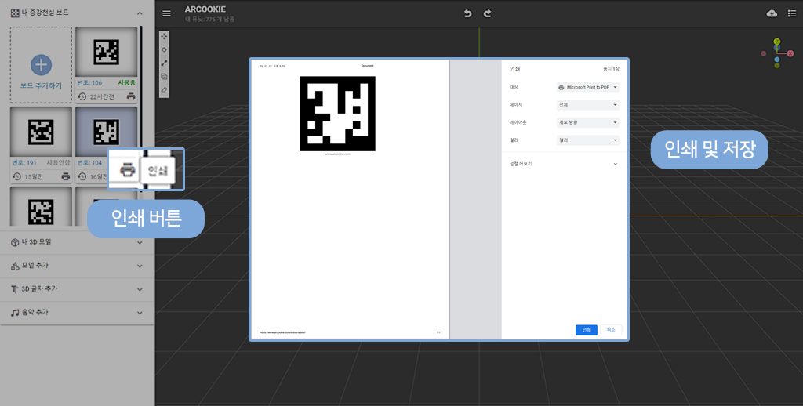Click the ARCOOKIE title text
Screen dimensions: 803x406
pyautogui.click(x=205, y=9)
